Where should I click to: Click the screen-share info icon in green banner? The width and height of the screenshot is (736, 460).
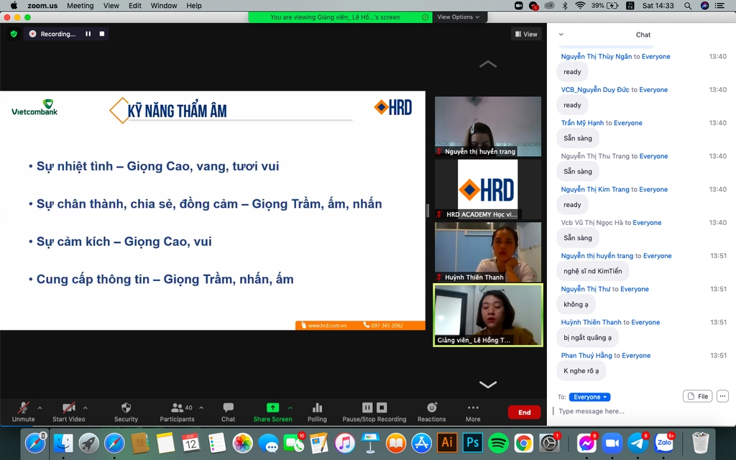pyautogui.click(x=425, y=17)
